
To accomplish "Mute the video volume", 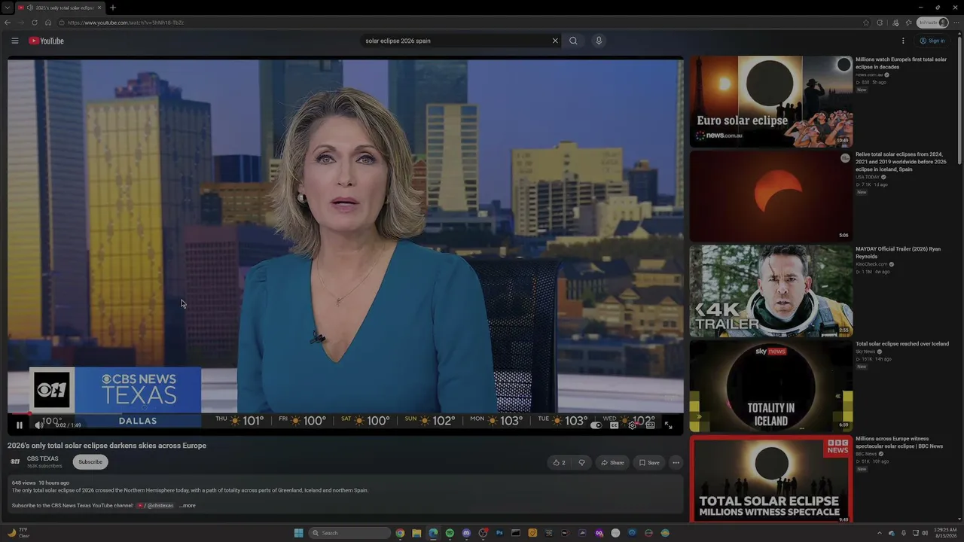I will click(x=39, y=425).
